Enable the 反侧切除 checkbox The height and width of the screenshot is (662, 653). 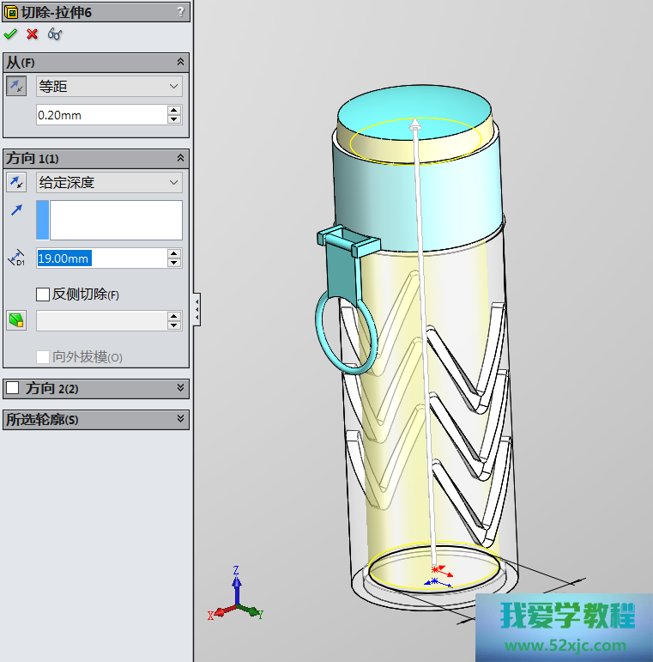point(43,295)
